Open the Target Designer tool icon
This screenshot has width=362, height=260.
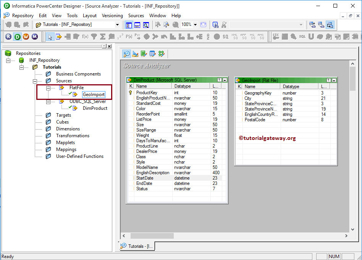[x=135, y=54]
